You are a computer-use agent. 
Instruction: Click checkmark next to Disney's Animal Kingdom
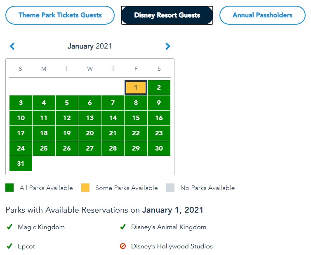[x=123, y=227]
